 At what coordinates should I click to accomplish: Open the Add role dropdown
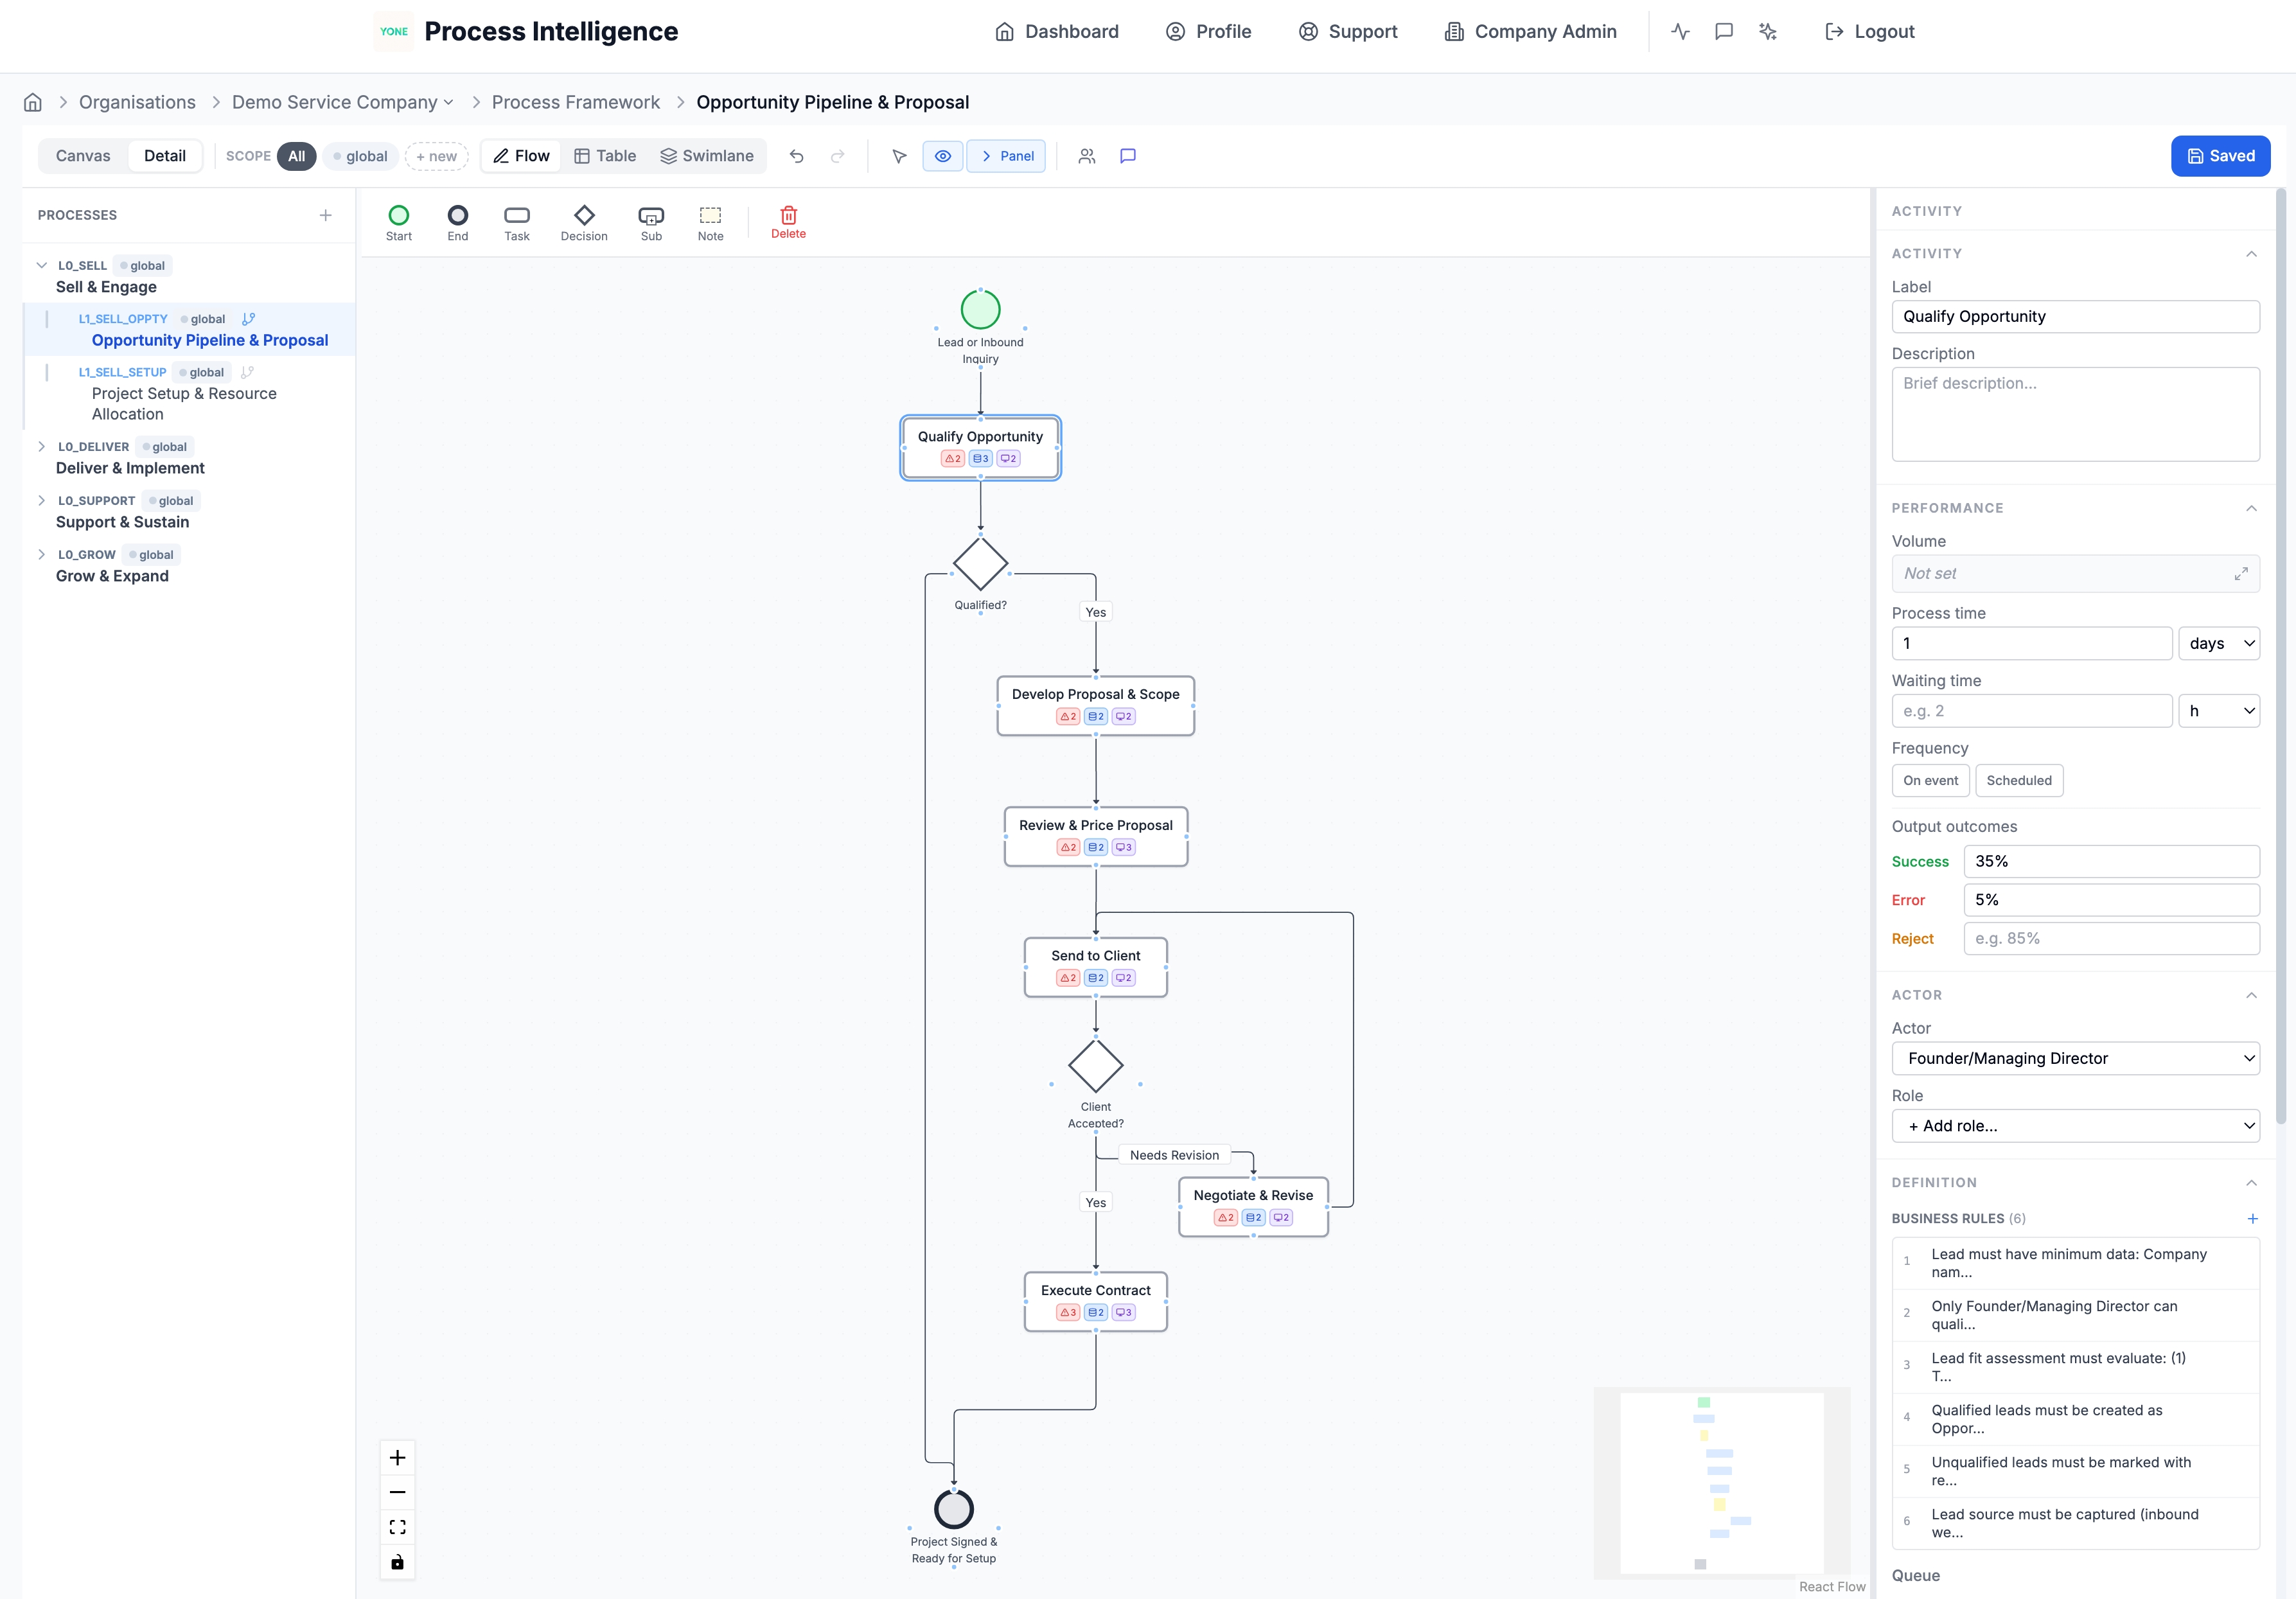click(2075, 1126)
